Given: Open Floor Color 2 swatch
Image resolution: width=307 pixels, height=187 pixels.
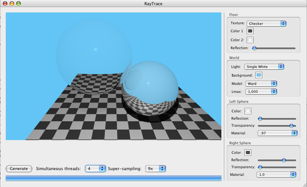Looking at the screenshot, I should 250,40.
